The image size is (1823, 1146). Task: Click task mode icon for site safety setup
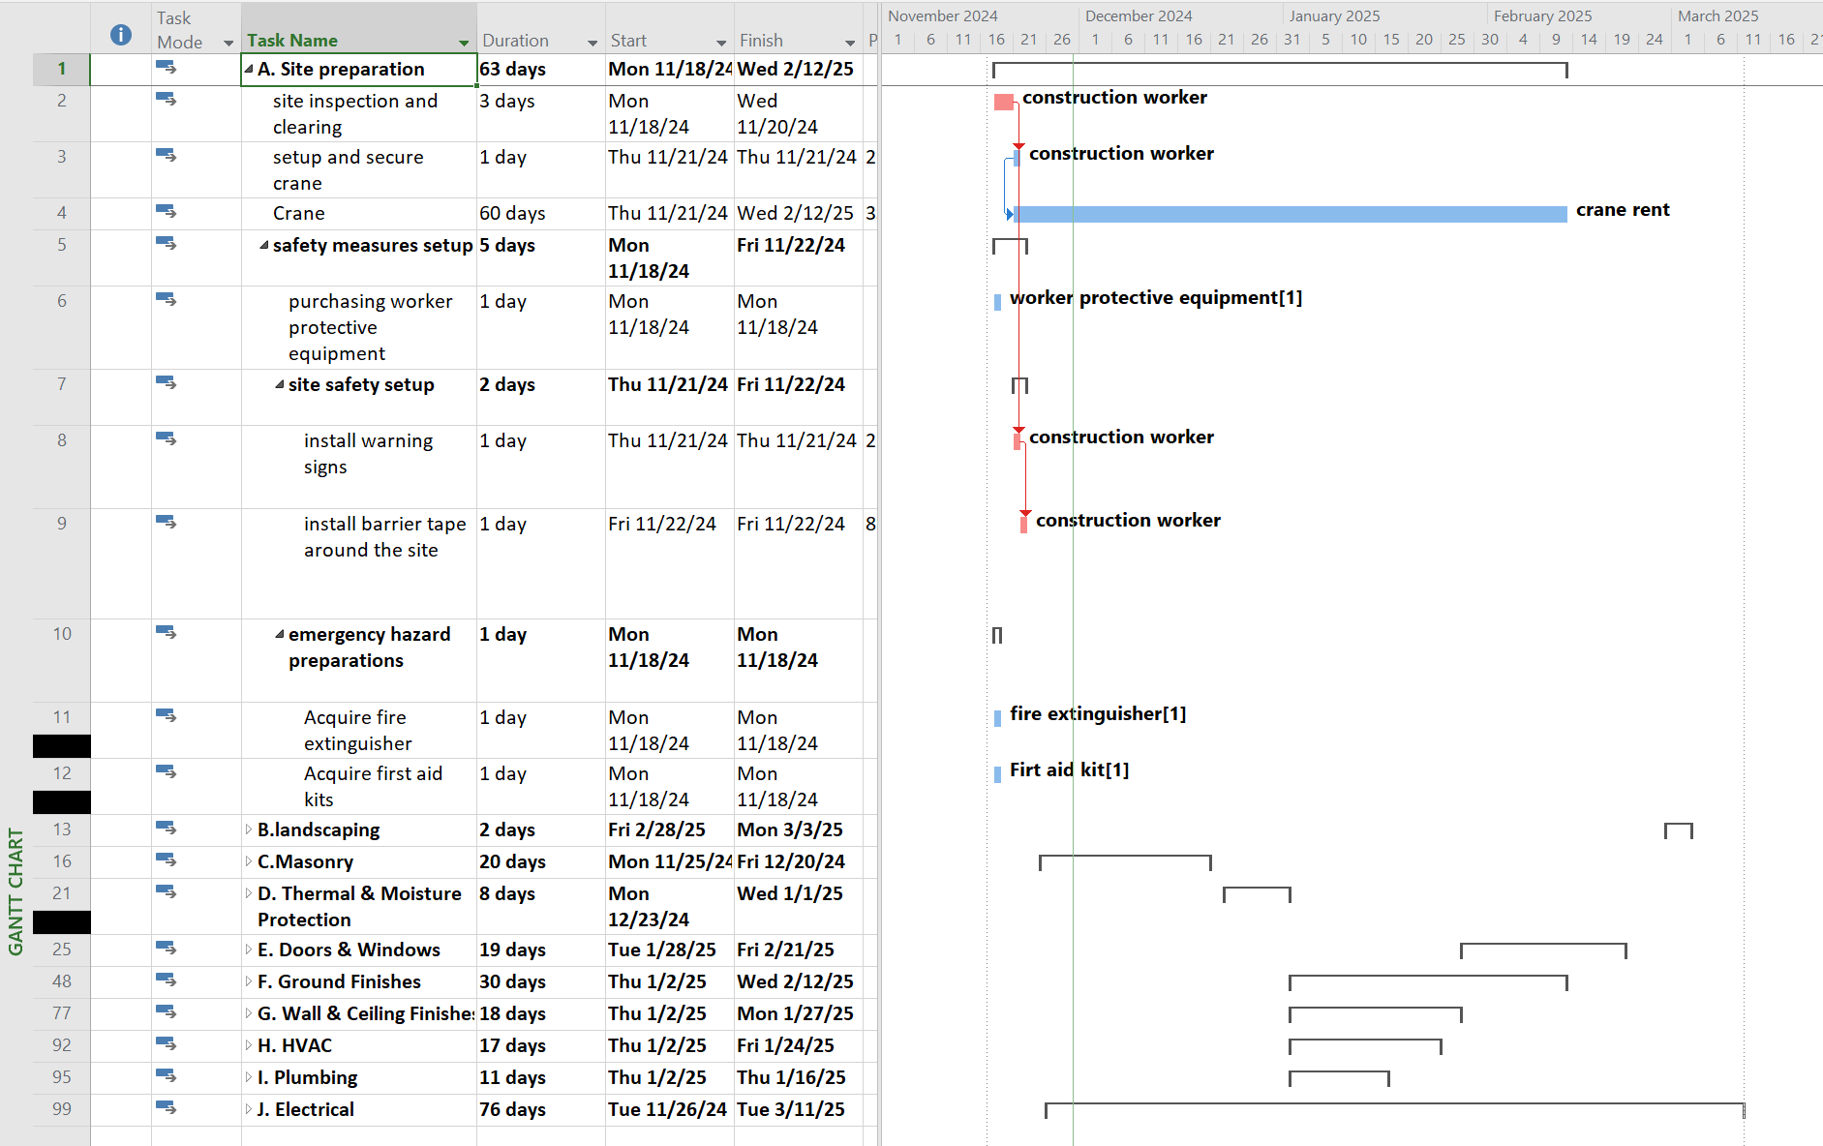pyautogui.click(x=167, y=382)
